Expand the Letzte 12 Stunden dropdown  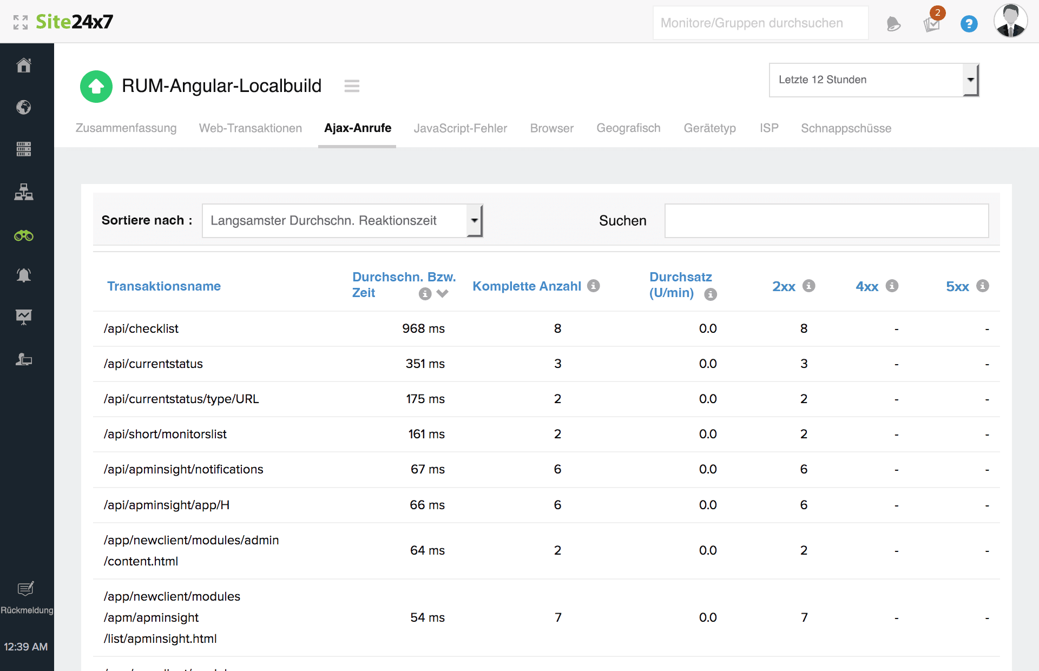(873, 80)
